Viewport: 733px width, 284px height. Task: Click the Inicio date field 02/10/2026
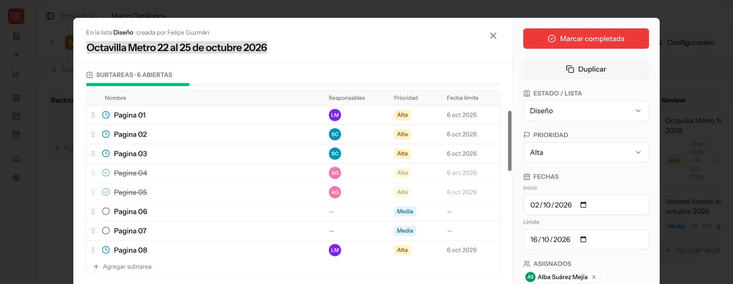[x=586, y=205]
